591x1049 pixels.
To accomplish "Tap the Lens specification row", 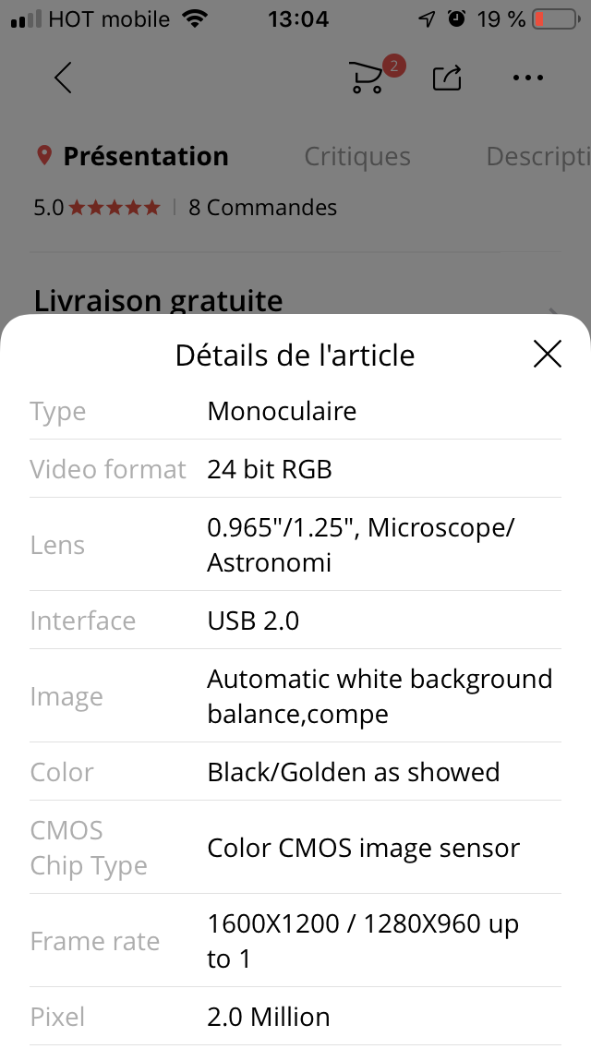I will pos(295,545).
